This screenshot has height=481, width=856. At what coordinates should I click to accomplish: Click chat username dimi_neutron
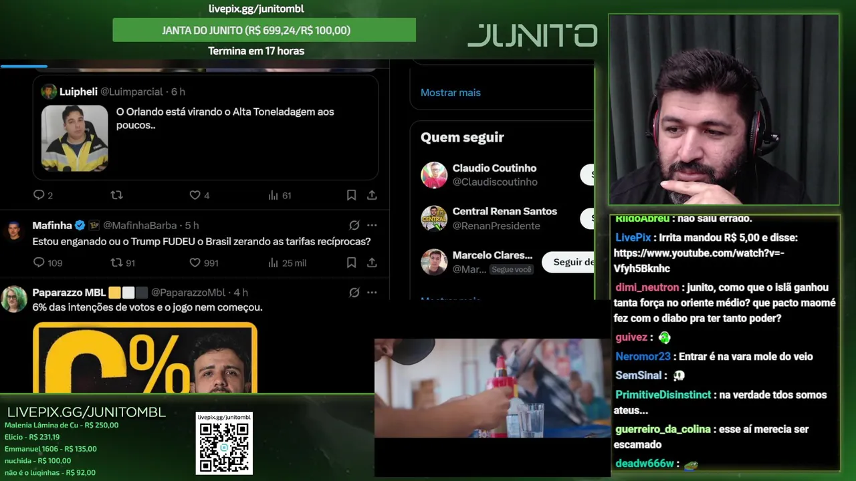[647, 287]
